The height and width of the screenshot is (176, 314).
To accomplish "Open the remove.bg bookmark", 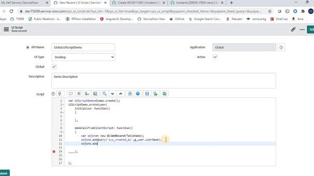I will tap(256, 19).
